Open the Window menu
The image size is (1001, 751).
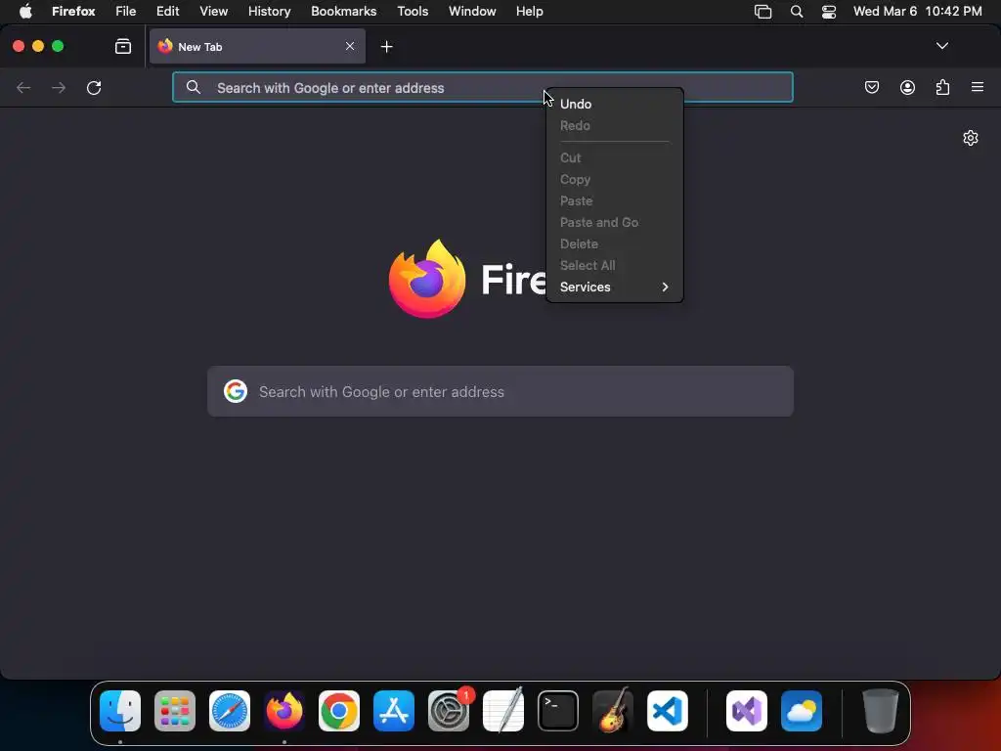pyautogui.click(x=472, y=12)
